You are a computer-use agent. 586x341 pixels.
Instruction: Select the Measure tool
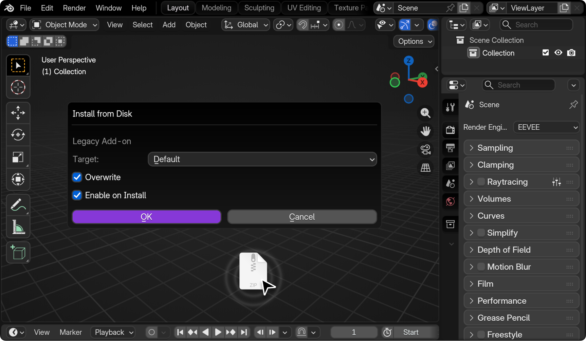[18, 227]
